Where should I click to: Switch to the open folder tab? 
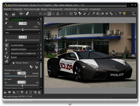tap(13, 14)
